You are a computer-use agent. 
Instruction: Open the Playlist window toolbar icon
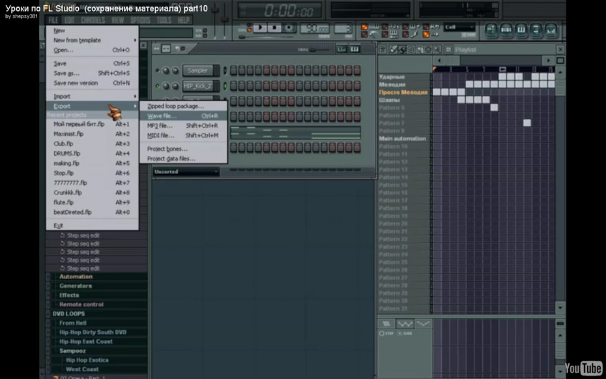[491, 30]
